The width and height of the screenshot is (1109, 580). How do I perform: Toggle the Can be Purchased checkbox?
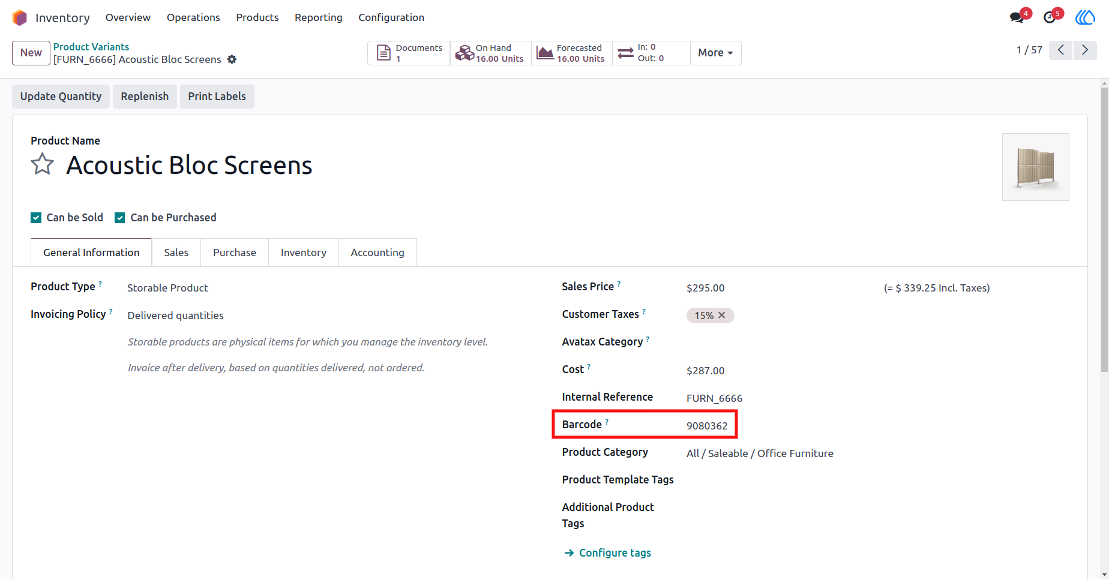click(120, 218)
